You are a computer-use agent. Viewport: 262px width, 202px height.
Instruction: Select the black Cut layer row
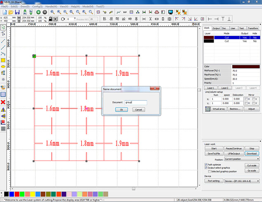click(232, 41)
